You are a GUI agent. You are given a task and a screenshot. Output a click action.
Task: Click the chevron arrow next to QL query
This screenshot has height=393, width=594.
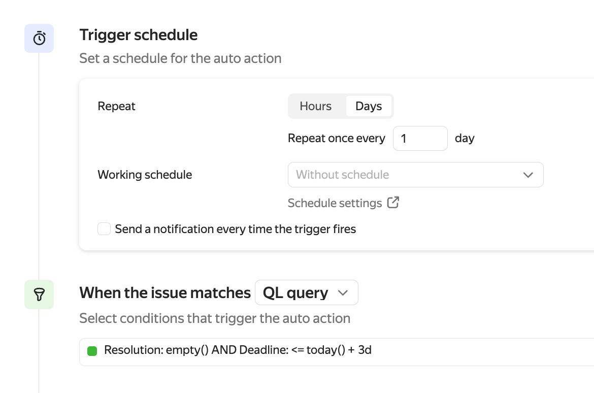click(x=343, y=293)
